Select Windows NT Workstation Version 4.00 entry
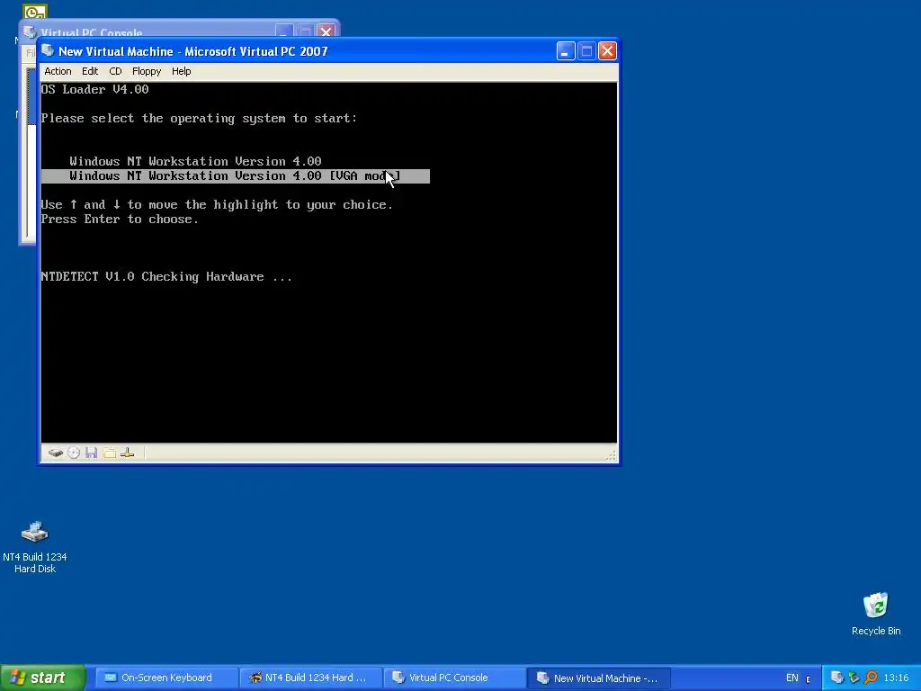This screenshot has width=921, height=691. 195,161
